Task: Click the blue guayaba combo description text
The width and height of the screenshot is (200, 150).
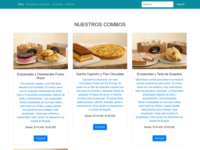Action: pyautogui.click(x=159, y=100)
